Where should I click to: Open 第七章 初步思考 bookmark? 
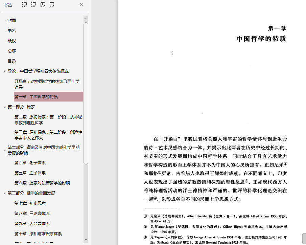tap(30, 203)
